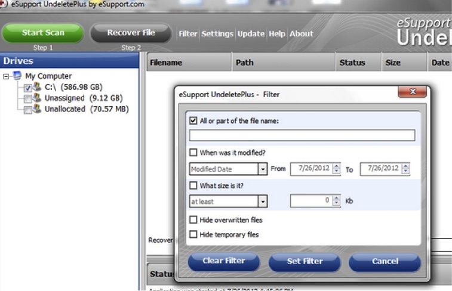Click the Set Filter button
The width and height of the screenshot is (452, 291).
click(x=305, y=262)
